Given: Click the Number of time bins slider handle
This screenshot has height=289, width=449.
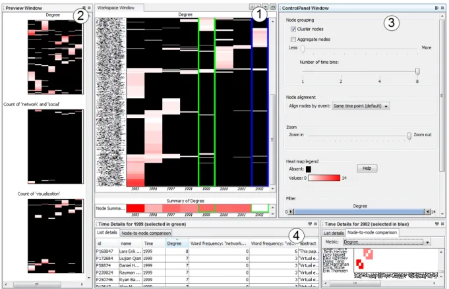Looking at the screenshot, I should pos(417,71).
